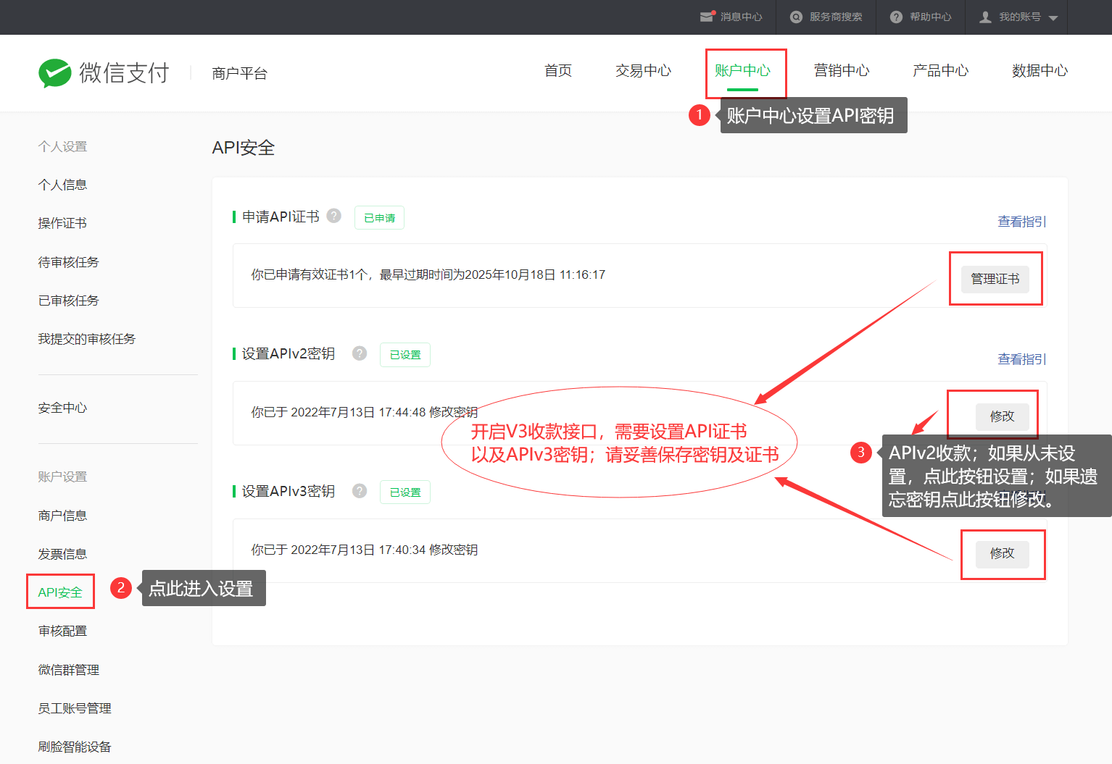
Task: Click the WeChat Pay logo icon
Action: pyautogui.click(x=55, y=73)
